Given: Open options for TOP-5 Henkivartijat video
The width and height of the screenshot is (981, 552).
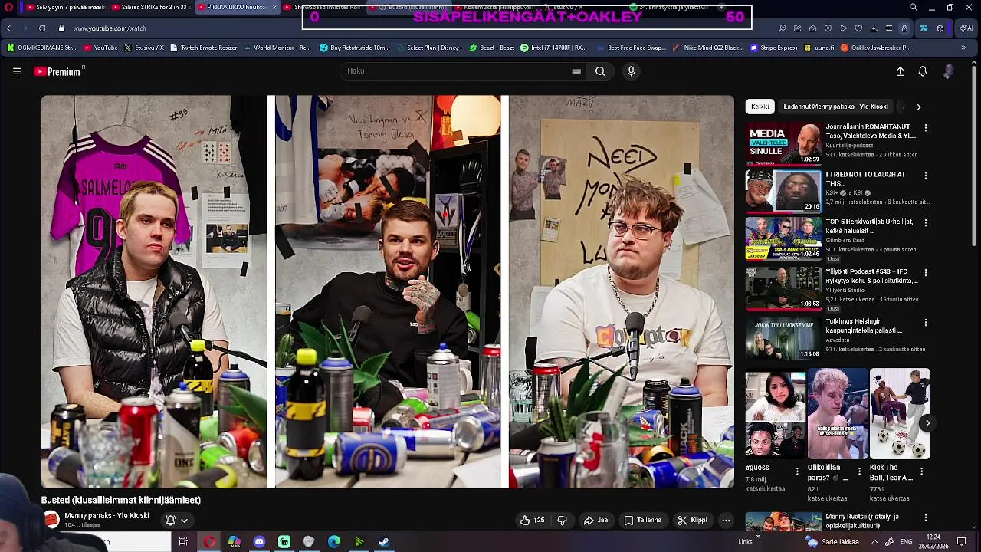Looking at the screenshot, I should 926,222.
